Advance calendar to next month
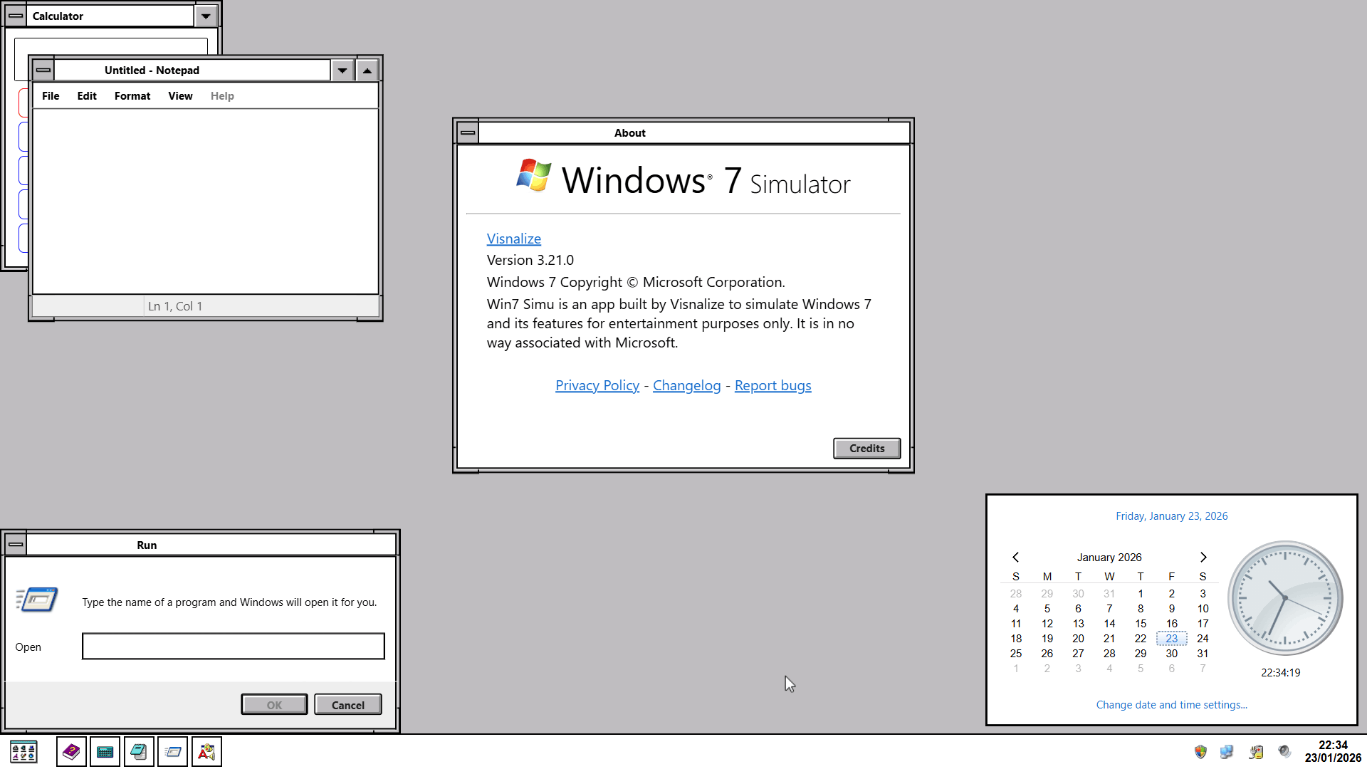Screen dimensions: 1367x769 click(x=1203, y=557)
